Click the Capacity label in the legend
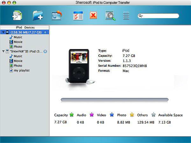191x143 pixels. tap(61, 115)
